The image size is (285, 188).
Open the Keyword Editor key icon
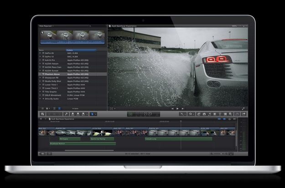[x=66, y=114]
